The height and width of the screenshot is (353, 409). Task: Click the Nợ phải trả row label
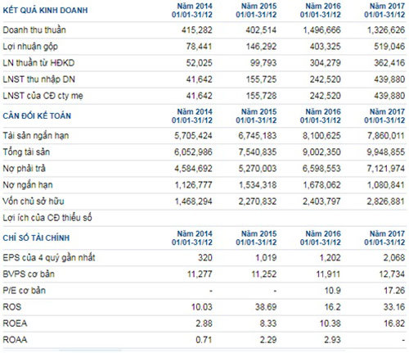tap(25, 169)
